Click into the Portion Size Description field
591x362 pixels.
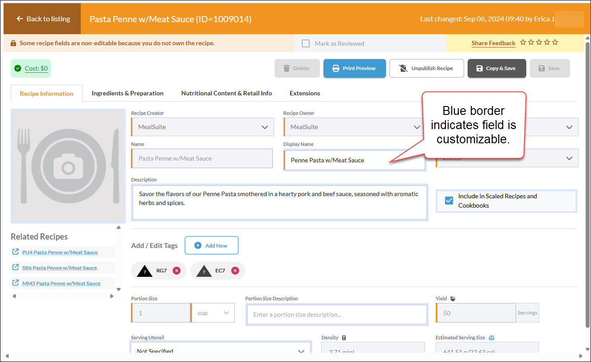[x=337, y=315]
